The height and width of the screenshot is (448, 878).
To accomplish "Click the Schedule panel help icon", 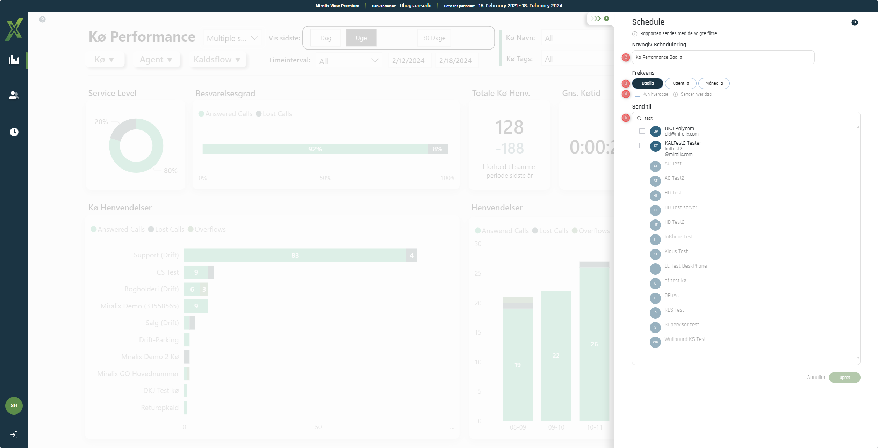I will 855,23.
